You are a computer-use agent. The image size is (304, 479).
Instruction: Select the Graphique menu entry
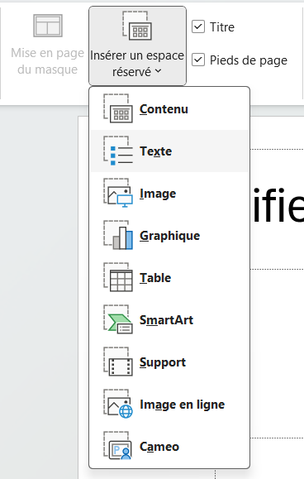coord(169,235)
